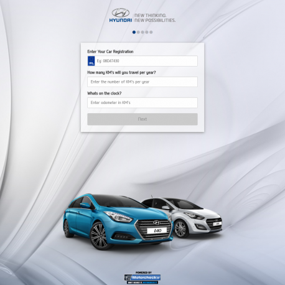Click the 'Enter Your Car Registration' label
Screen dimensions: 285x285
pyautogui.click(x=110, y=52)
